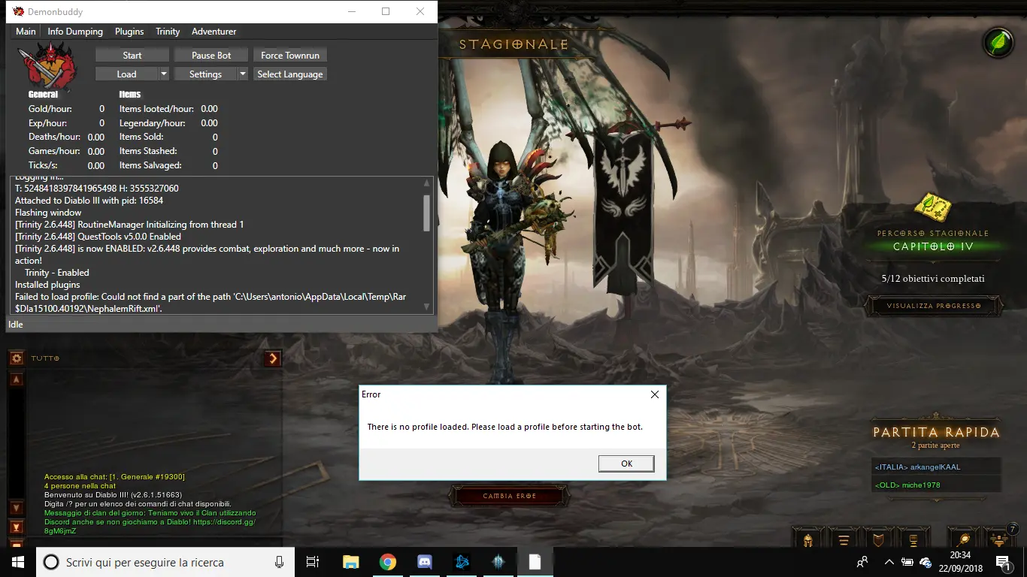Click the chat scroll down arrow

pos(16,509)
